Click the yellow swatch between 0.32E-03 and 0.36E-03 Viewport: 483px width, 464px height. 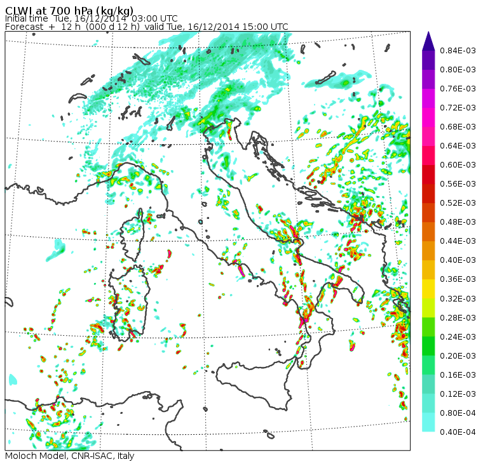click(428, 289)
